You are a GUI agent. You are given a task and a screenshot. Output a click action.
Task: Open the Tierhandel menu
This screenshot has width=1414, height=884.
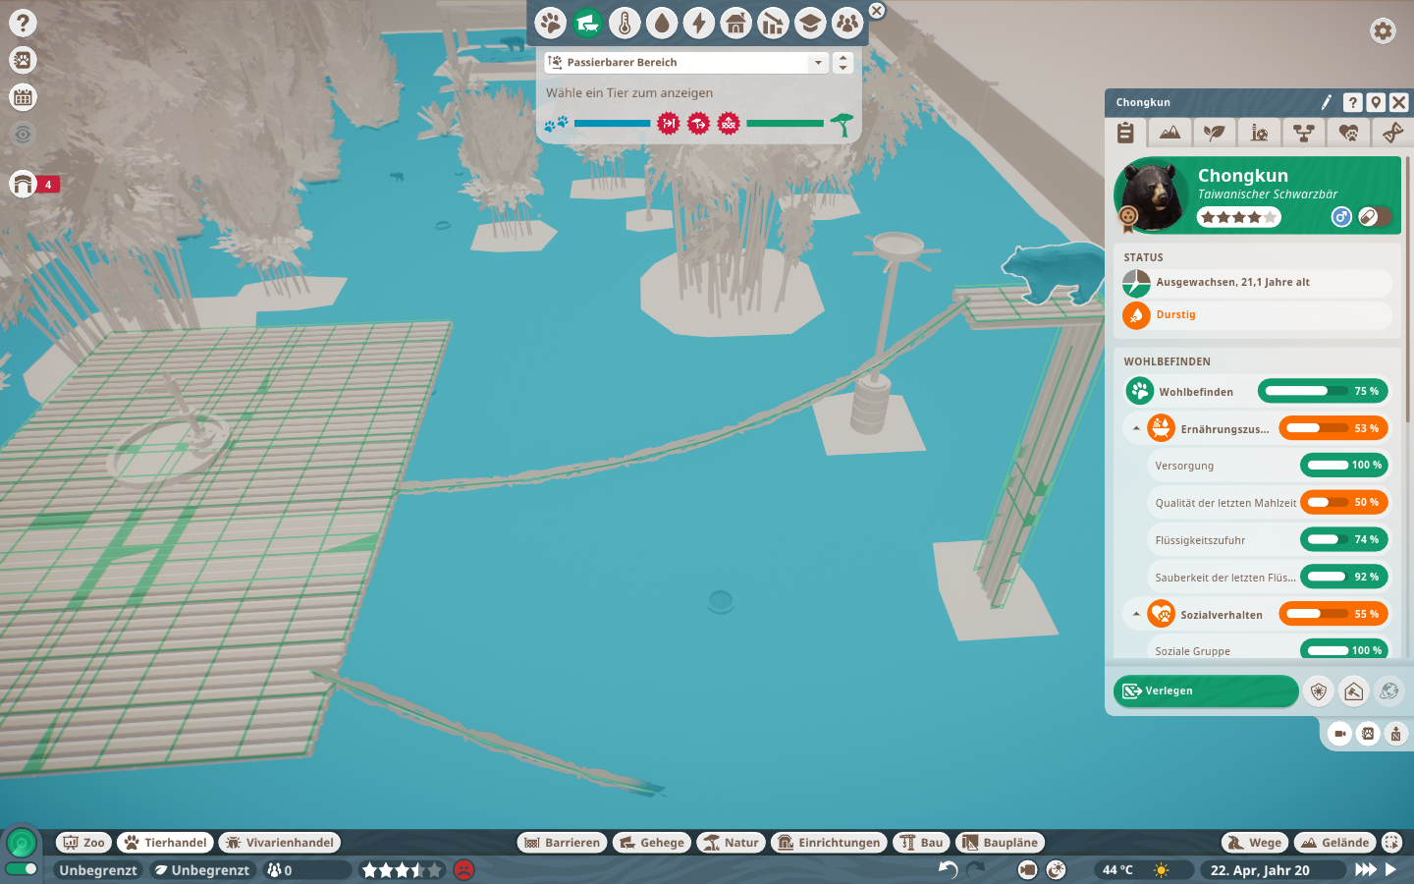(x=165, y=843)
